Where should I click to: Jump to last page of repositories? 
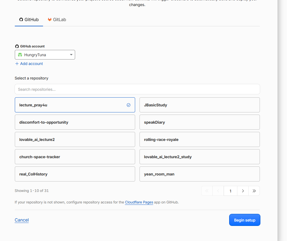point(254,191)
